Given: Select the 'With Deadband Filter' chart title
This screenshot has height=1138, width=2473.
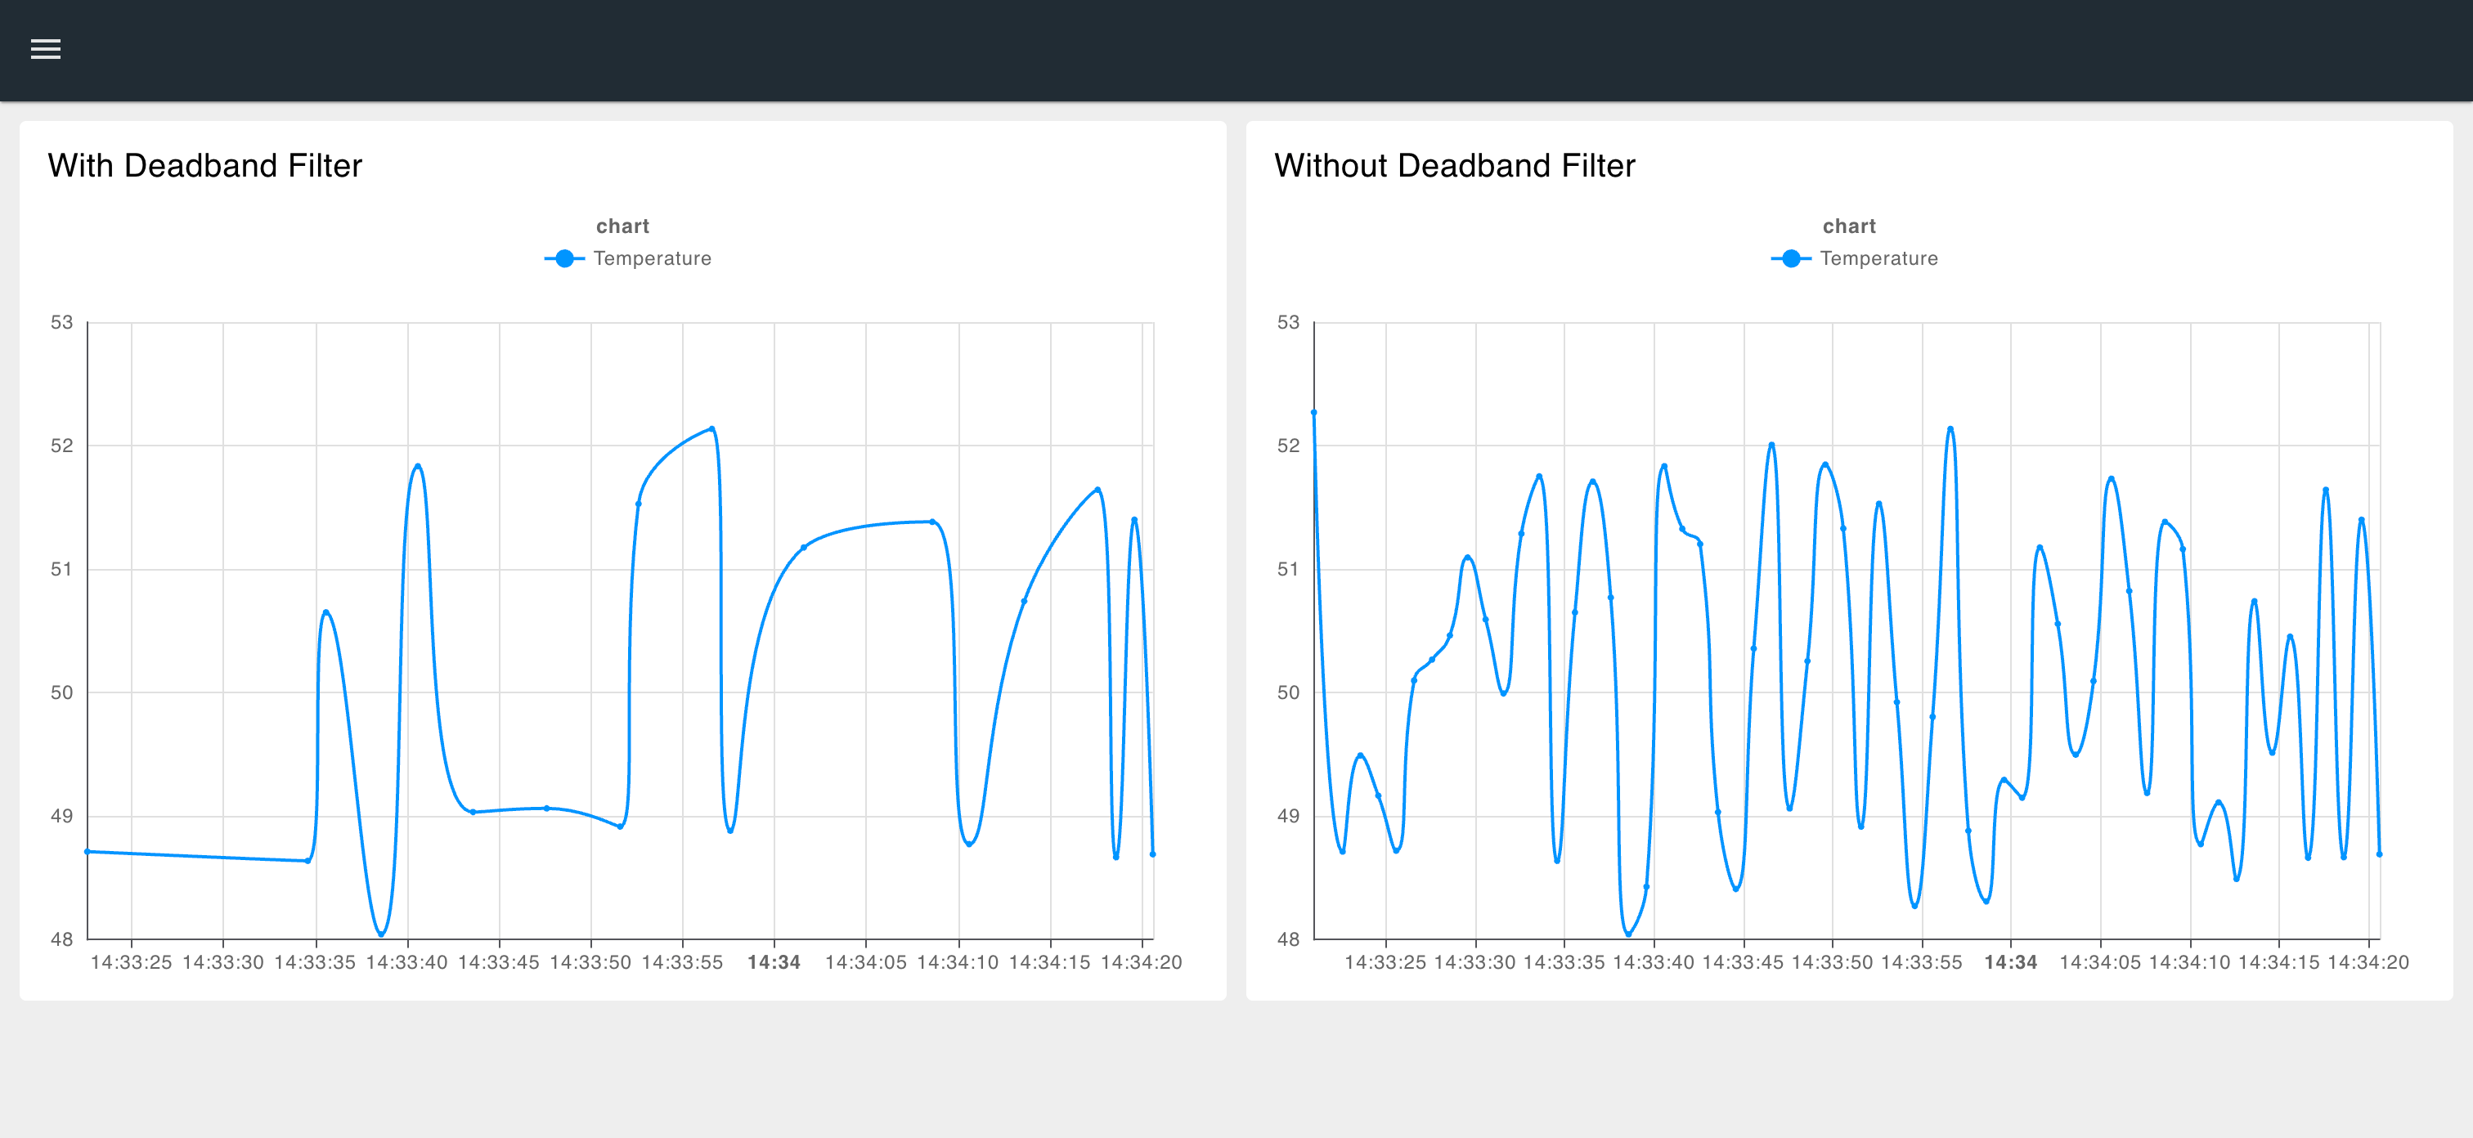Looking at the screenshot, I should coord(206,164).
